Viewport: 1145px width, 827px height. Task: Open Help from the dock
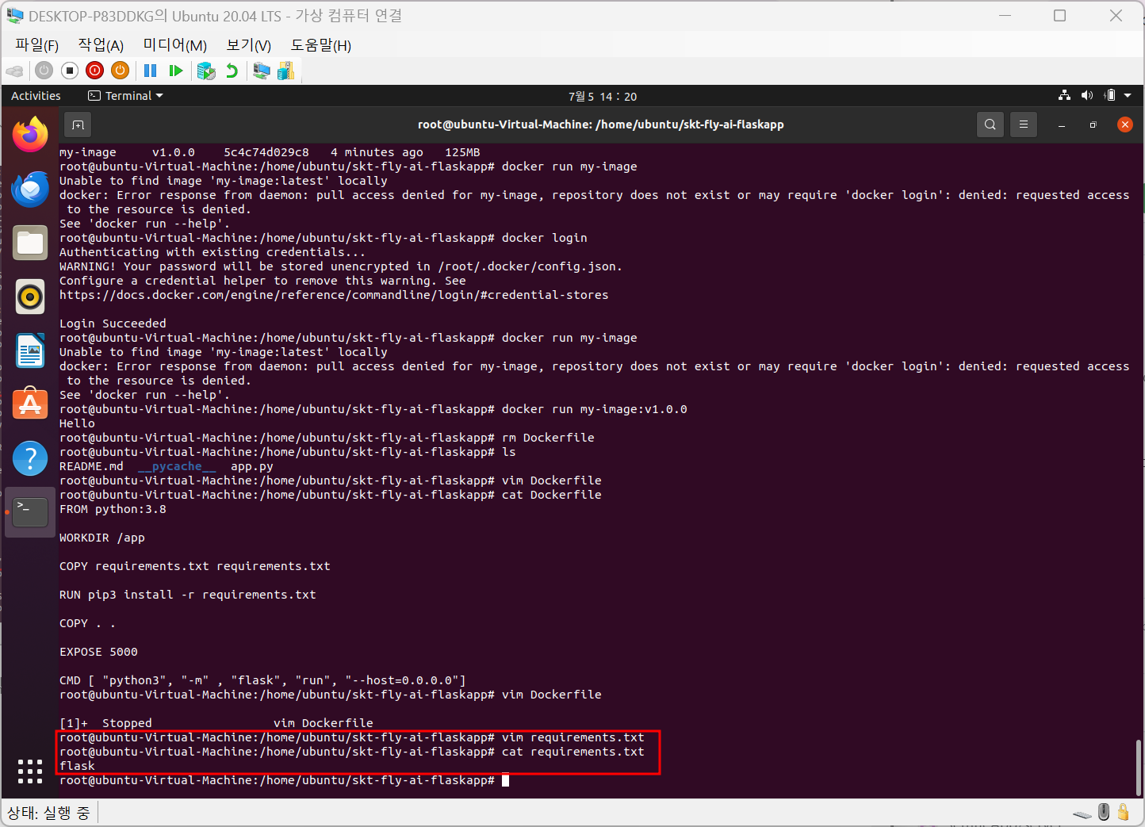point(30,458)
